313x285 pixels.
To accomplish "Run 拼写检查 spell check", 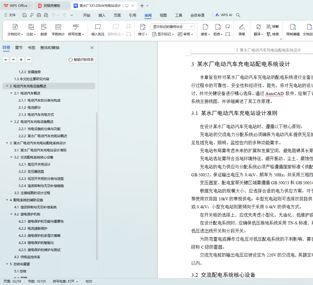I will coord(76,30).
